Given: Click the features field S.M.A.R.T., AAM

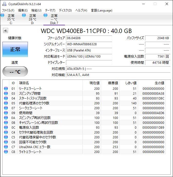Looking at the screenshot, I should (118, 75).
